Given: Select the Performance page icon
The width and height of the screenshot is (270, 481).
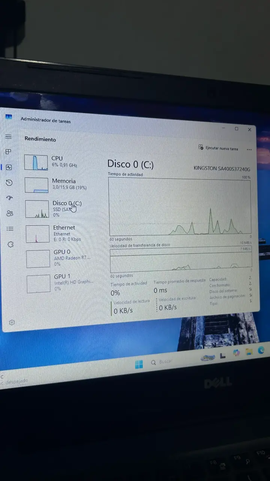Looking at the screenshot, I should [x=9, y=167].
